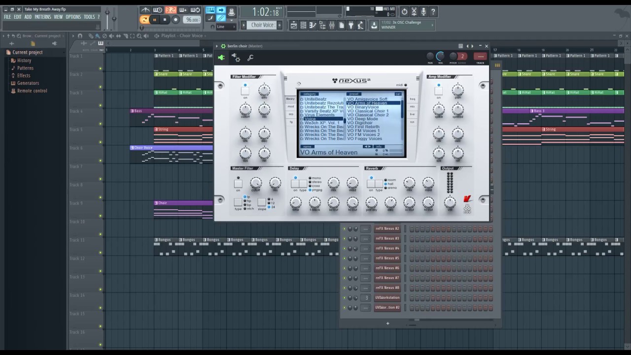Open Remote control in the browser tree
The height and width of the screenshot is (355, 631).
pyautogui.click(x=32, y=91)
